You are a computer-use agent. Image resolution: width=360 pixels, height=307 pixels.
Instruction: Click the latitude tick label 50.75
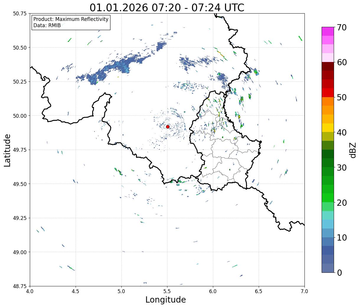(19, 14)
